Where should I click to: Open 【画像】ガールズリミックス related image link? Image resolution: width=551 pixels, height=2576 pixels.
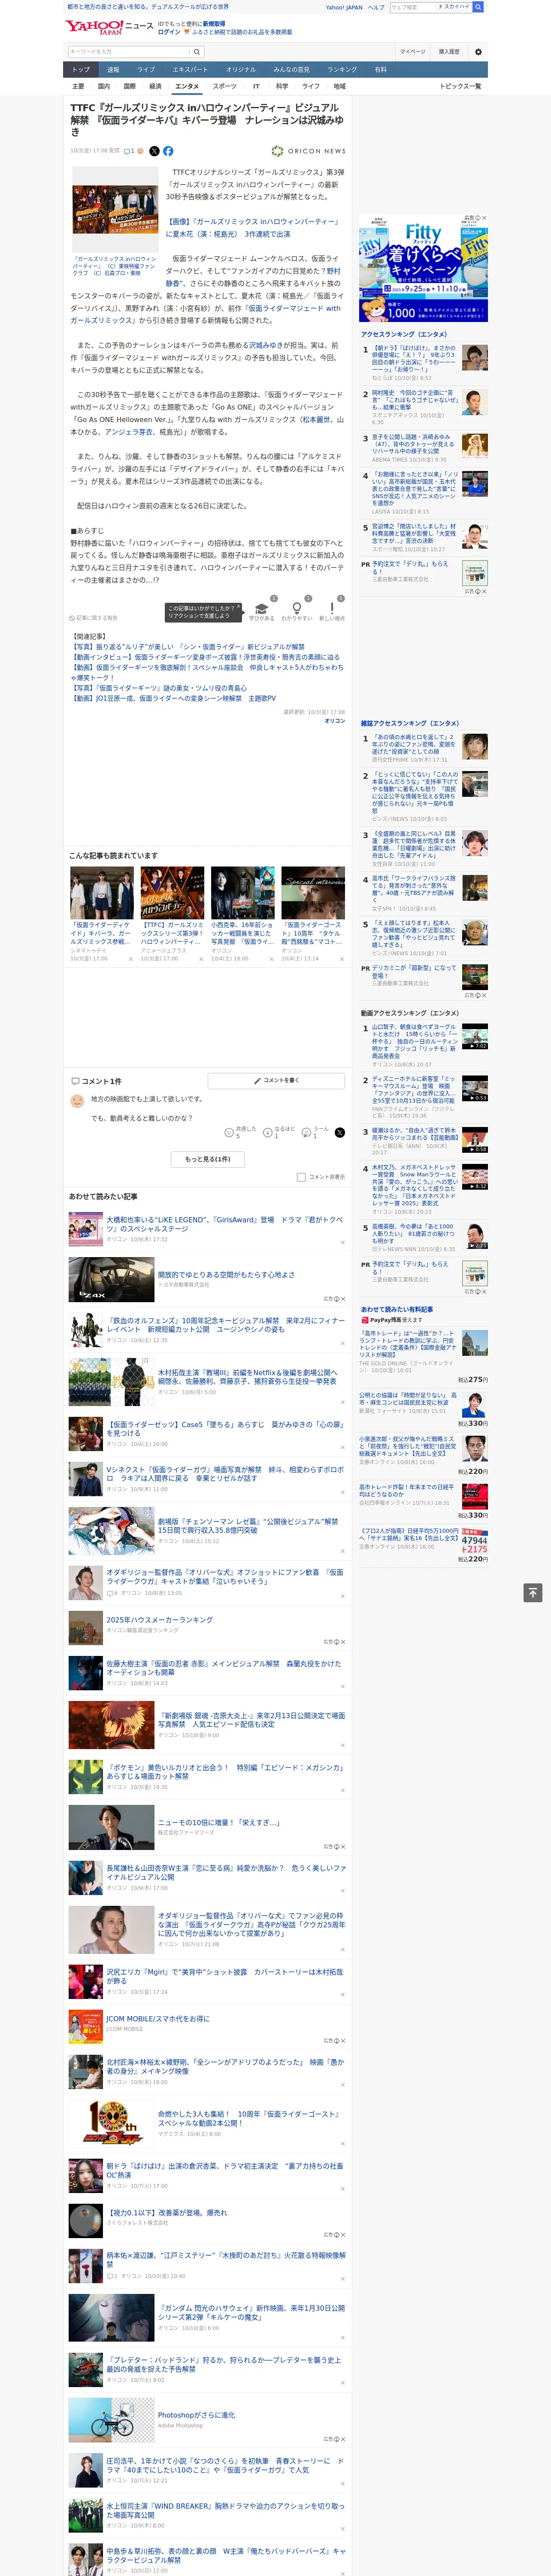click(254, 228)
